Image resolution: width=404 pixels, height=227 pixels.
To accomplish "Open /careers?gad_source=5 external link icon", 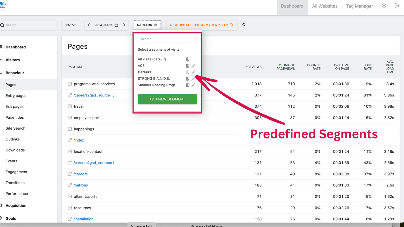I will (x=70, y=95).
